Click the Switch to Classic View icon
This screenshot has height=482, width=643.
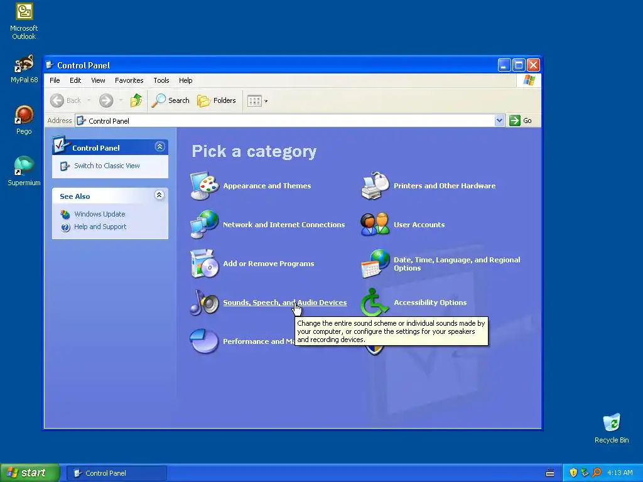click(65, 166)
